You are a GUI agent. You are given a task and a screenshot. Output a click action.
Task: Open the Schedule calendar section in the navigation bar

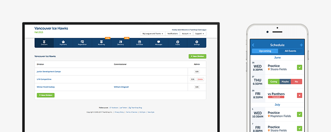(140, 43)
